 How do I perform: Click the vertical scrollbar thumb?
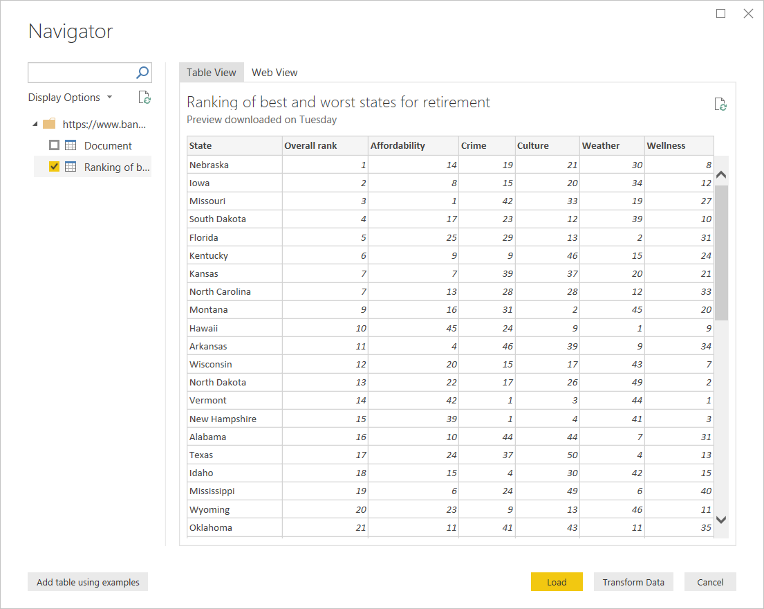click(x=722, y=253)
